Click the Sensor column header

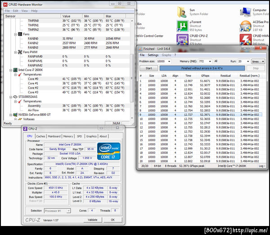pyautogui.click(x=32, y=16)
